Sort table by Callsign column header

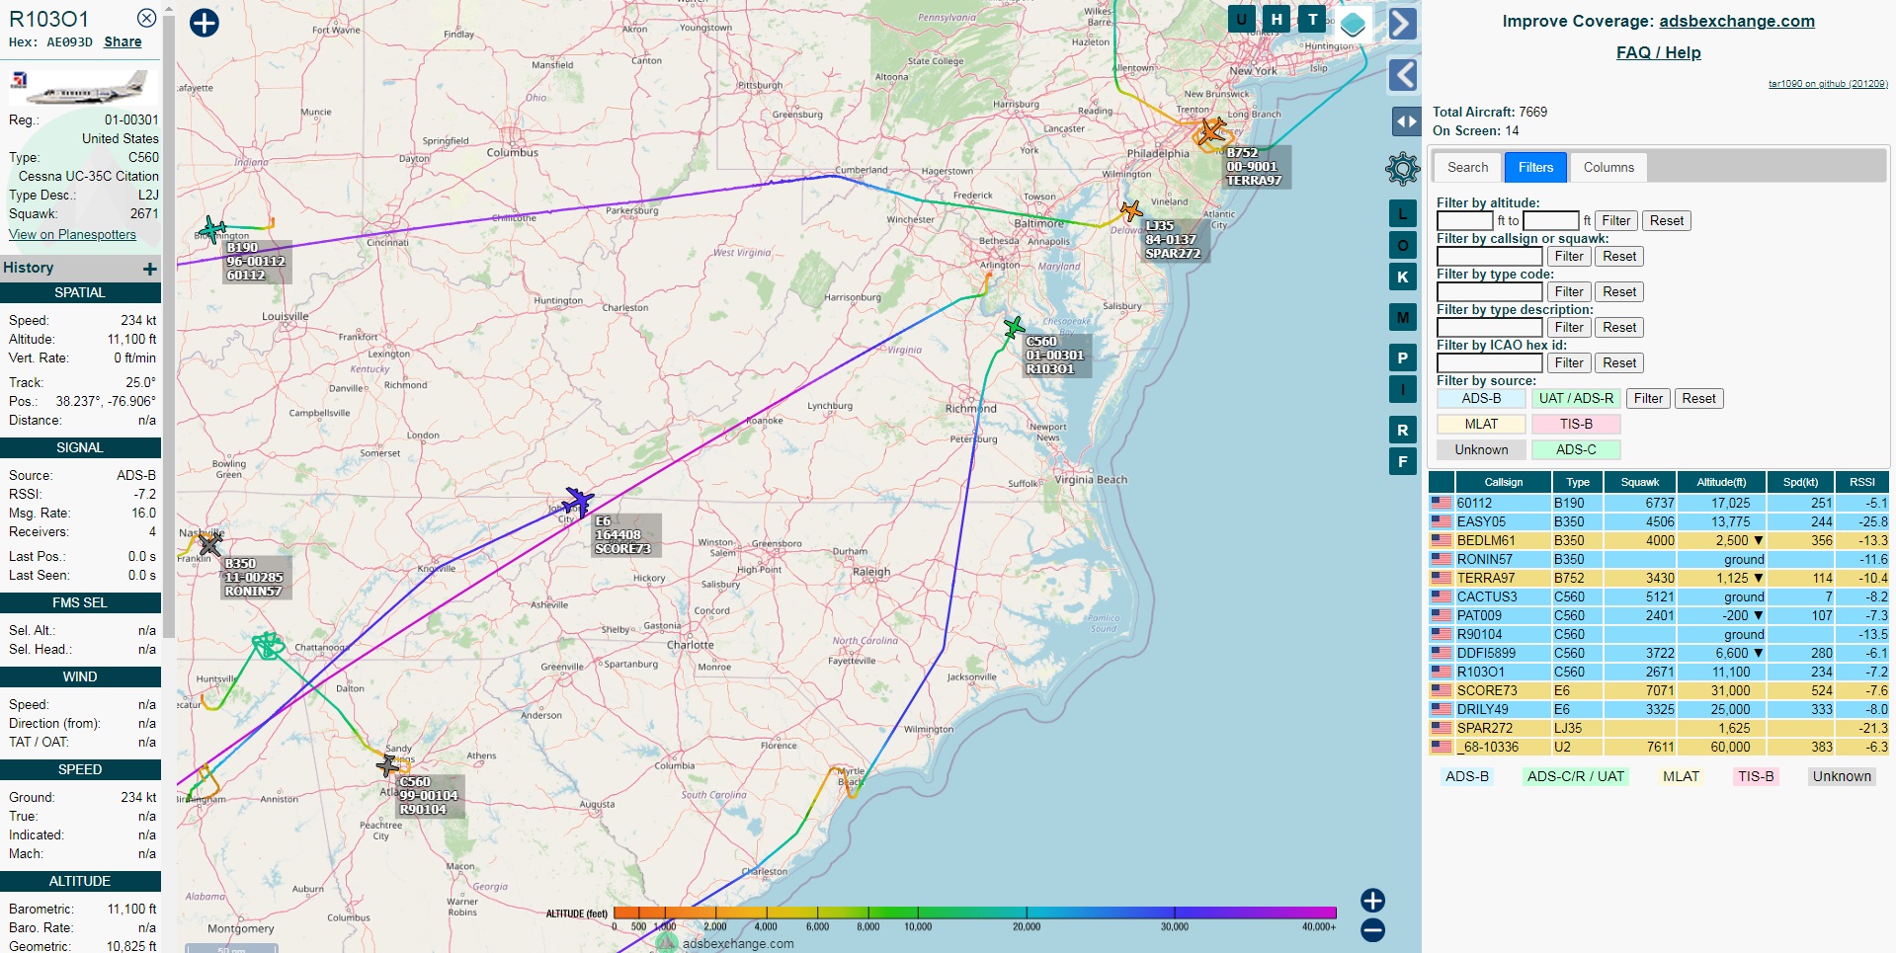tap(1503, 482)
